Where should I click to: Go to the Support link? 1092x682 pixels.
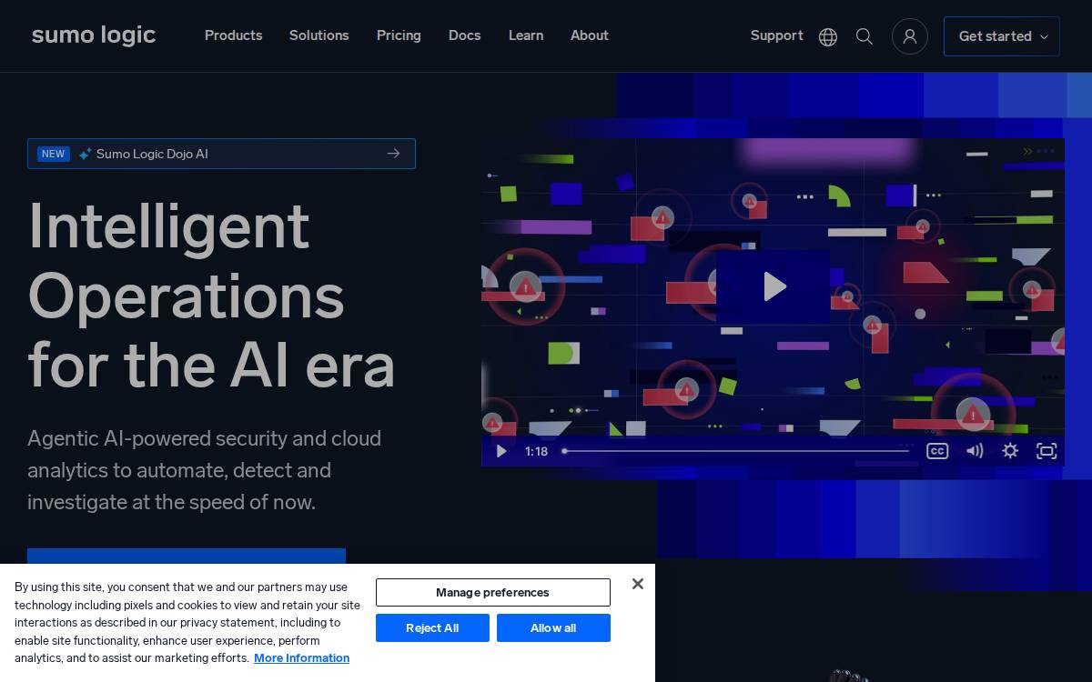(x=776, y=35)
